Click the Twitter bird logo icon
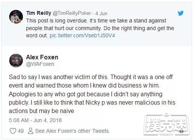The height and width of the screenshot is (140, 194). click(x=181, y=13)
